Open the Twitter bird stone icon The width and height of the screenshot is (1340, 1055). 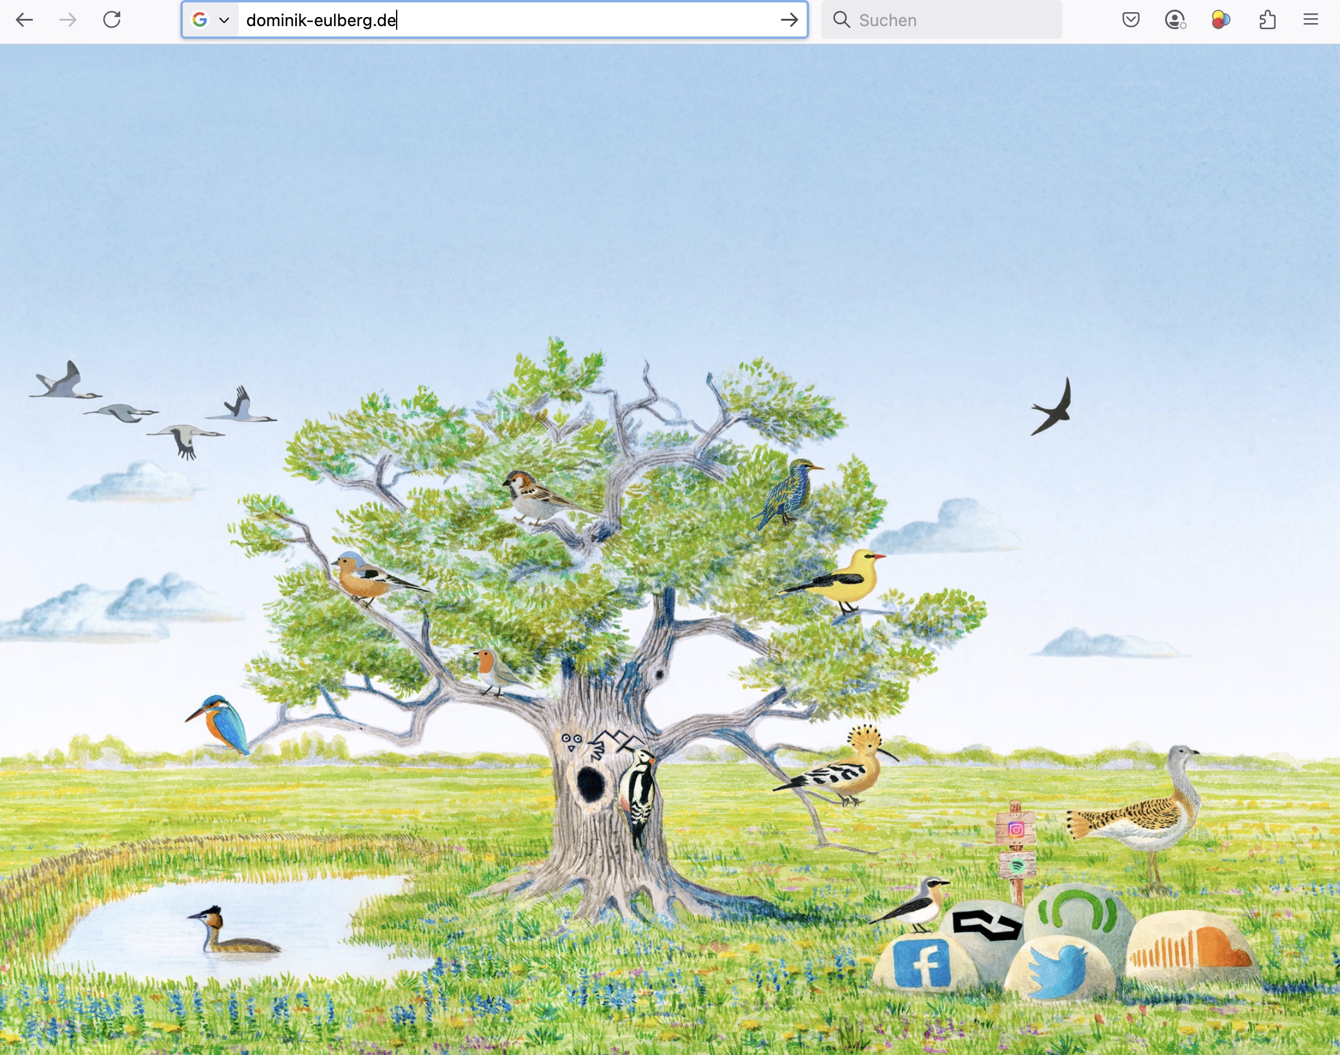click(1059, 969)
